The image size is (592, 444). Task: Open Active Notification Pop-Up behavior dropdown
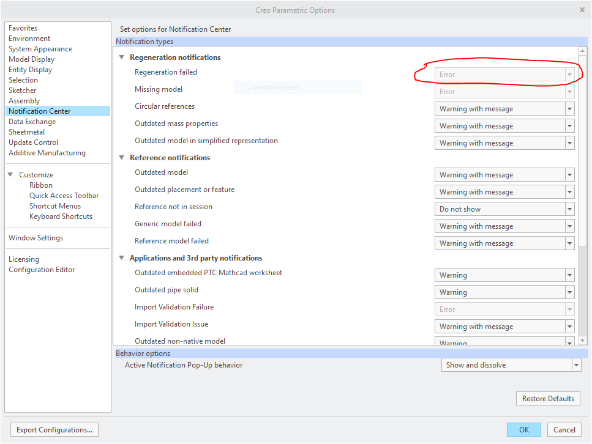coord(511,365)
